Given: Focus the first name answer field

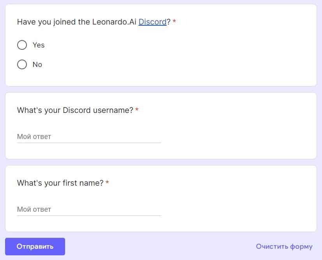Looking at the screenshot, I should click(x=89, y=209).
